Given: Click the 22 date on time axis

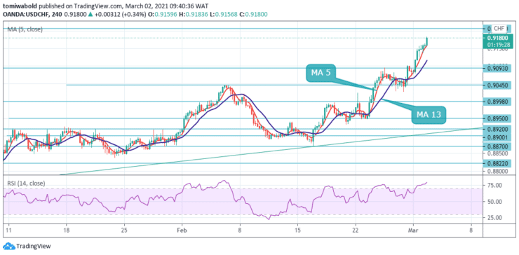Looking at the screenshot, I should (356, 230).
